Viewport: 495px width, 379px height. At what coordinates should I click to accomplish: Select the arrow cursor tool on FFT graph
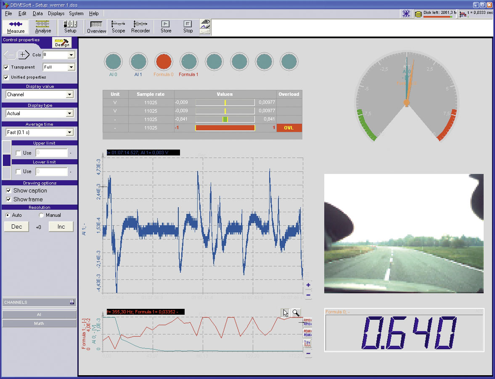285,313
